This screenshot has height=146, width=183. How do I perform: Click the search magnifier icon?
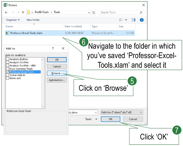pyautogui.click(x=141, y=13)
